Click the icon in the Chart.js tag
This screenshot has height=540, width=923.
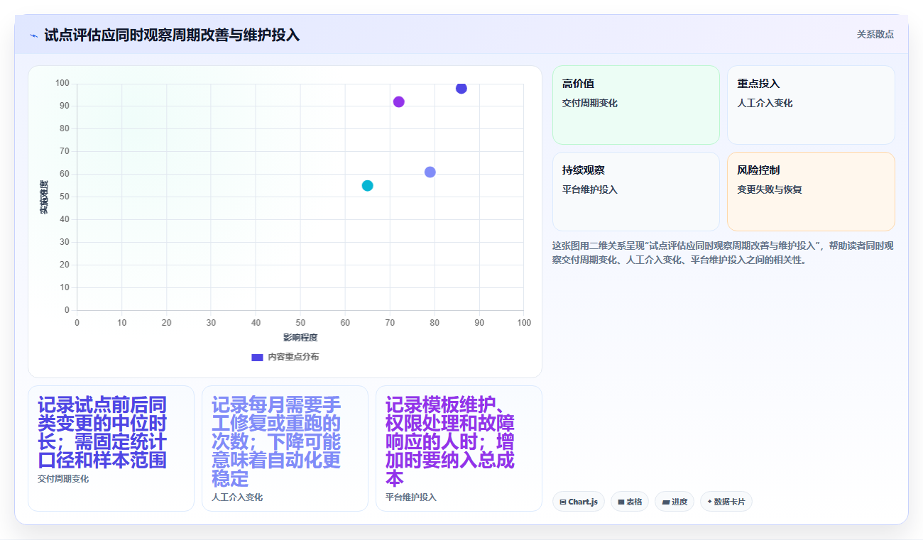coord(563,502)
